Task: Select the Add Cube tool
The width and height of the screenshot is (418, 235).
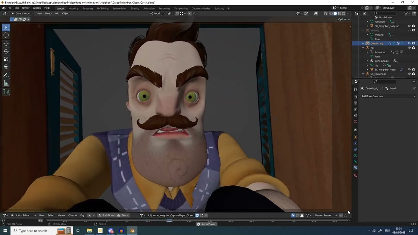Action: pyautogui.click(x=6, y=92)
